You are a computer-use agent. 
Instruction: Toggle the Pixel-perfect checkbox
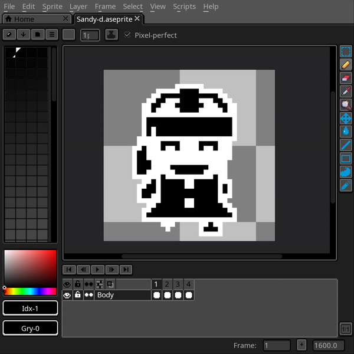coord(127,35)
